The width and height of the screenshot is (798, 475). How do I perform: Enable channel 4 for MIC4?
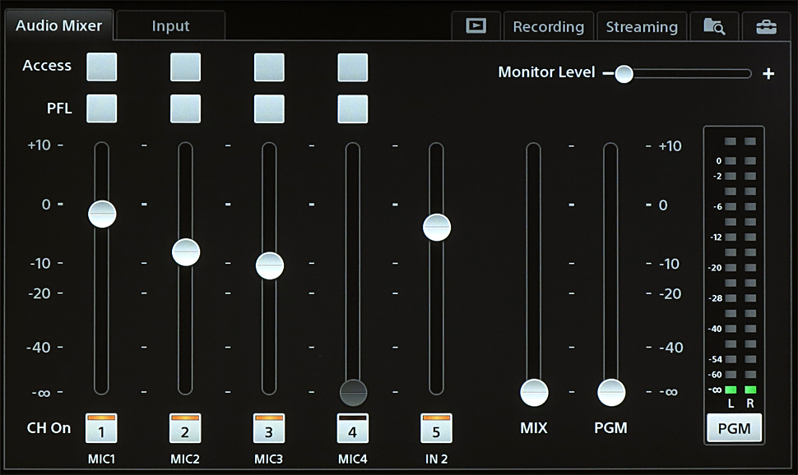coord(352,428)
